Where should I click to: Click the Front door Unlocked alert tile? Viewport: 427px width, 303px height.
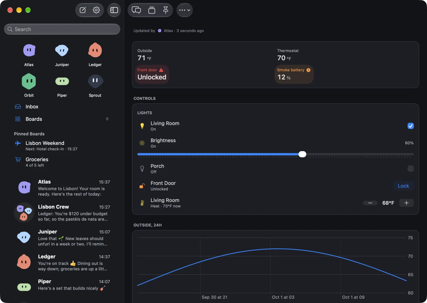point(152,74)
